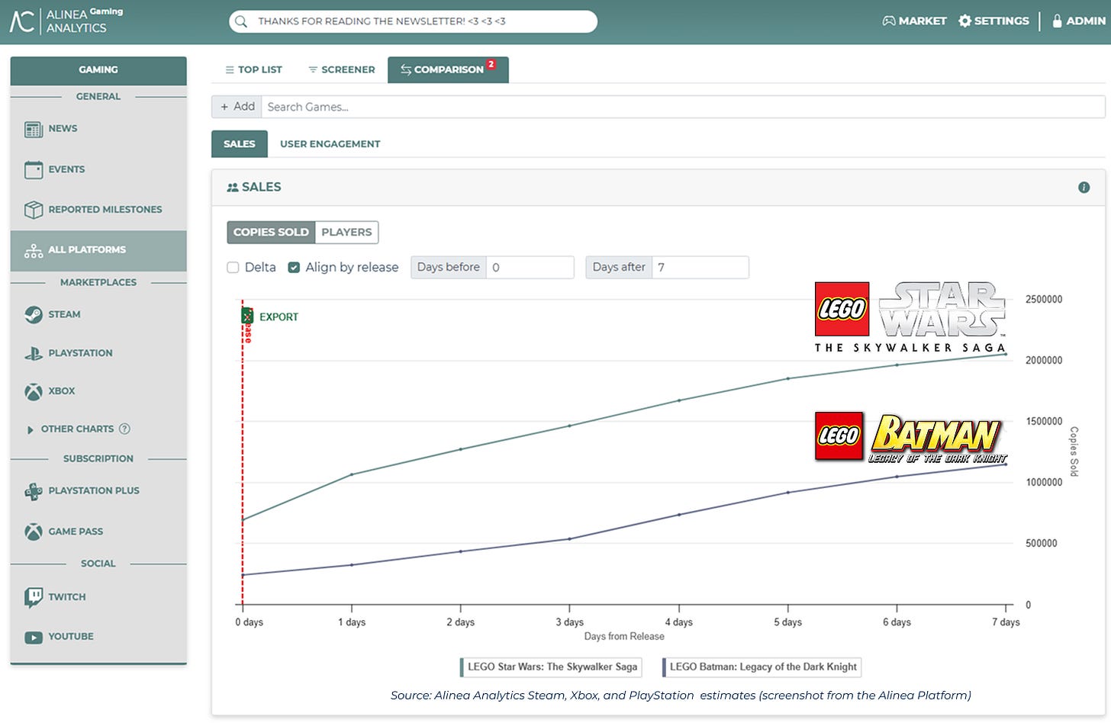Click the search magnifier icon

tap(241, 21)
